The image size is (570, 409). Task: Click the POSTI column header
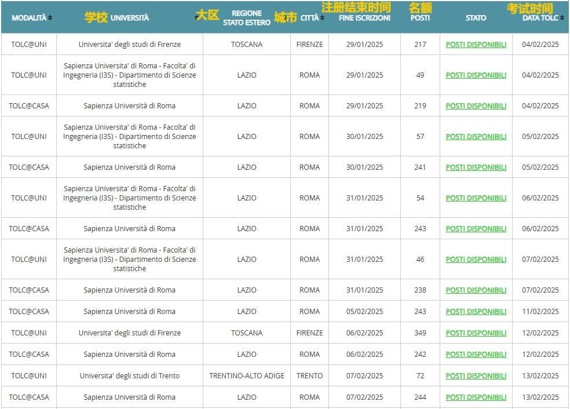(x=420, y=18)
